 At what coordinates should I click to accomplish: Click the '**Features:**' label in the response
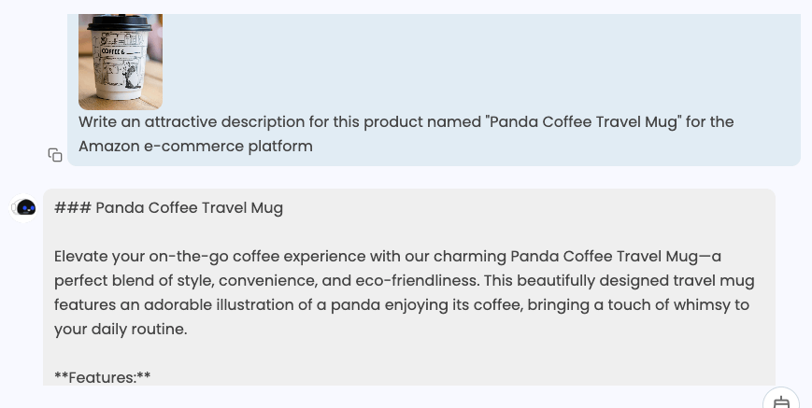103,377
